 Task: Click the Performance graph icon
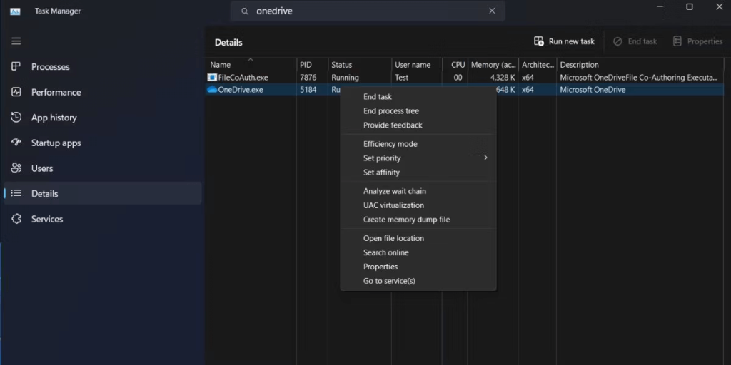[16, 92]
